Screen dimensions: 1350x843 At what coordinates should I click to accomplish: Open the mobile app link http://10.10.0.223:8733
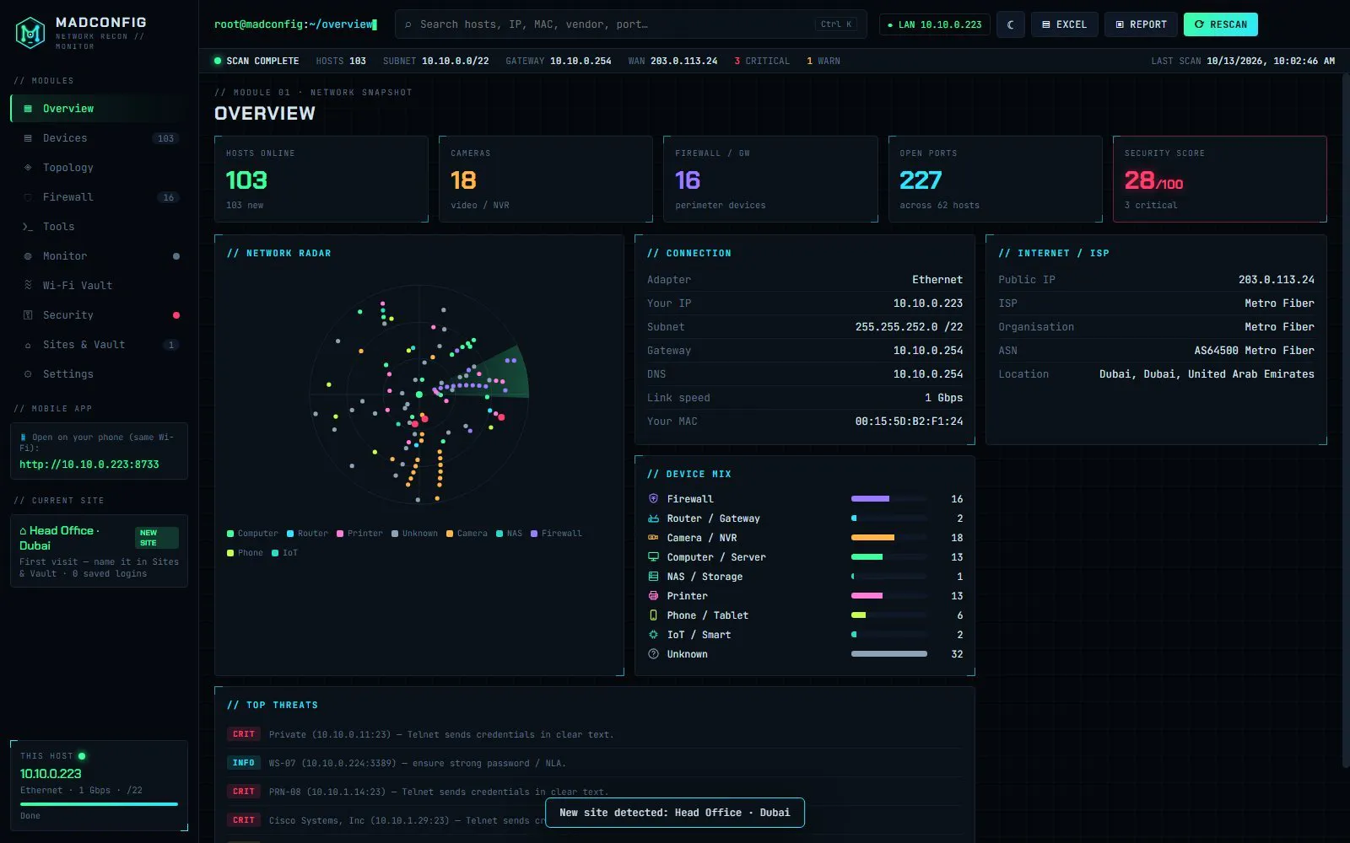(x=89, y=464)
